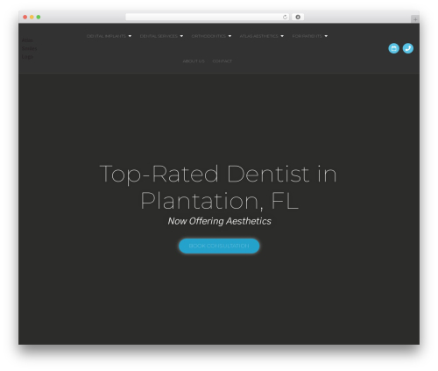Click the phone call icon
438x371 pixels.
click(408, 48)
